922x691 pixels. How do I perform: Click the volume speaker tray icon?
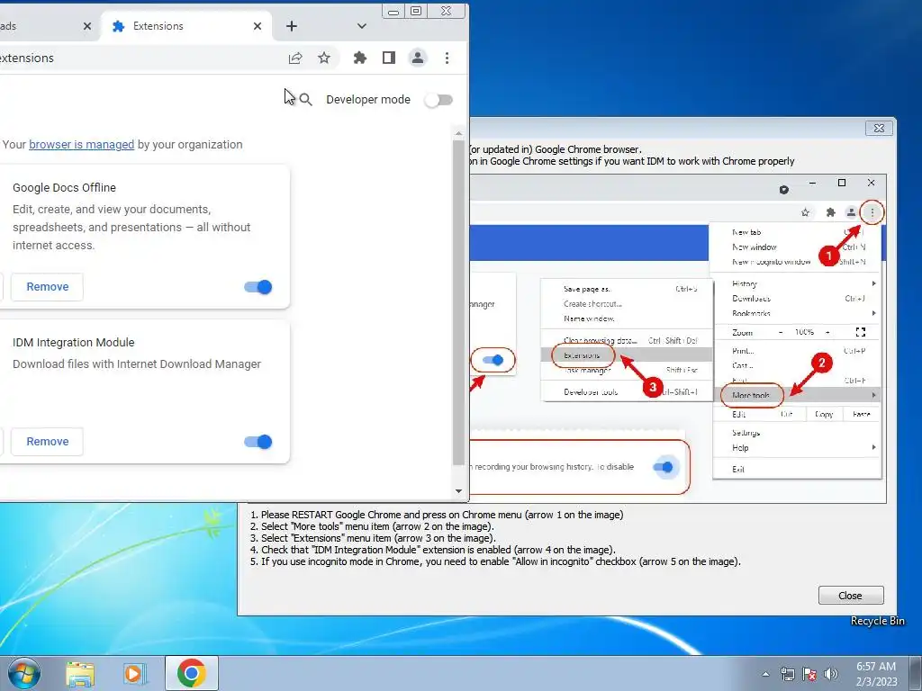(x=831, y=674)
